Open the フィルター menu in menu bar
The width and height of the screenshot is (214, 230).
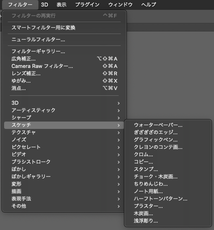pyautogui.click(x=20, y=5)
